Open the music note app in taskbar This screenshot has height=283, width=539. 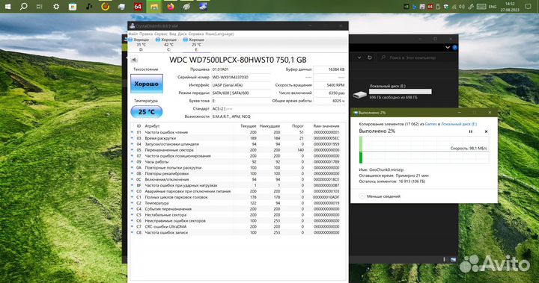click(x=89, y=6)
